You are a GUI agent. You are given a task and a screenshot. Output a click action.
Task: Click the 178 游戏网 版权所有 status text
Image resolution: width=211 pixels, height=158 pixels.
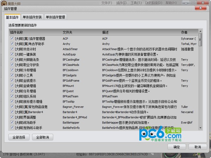point(24,154)
